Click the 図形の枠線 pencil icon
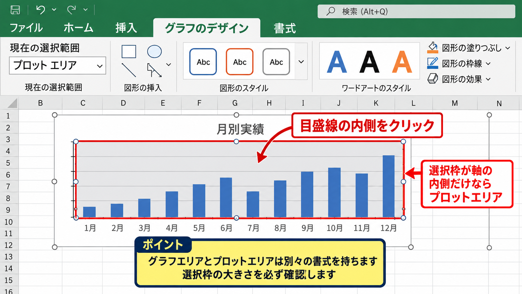The width and height of the screenshot is (522, 294). (433, 63)
